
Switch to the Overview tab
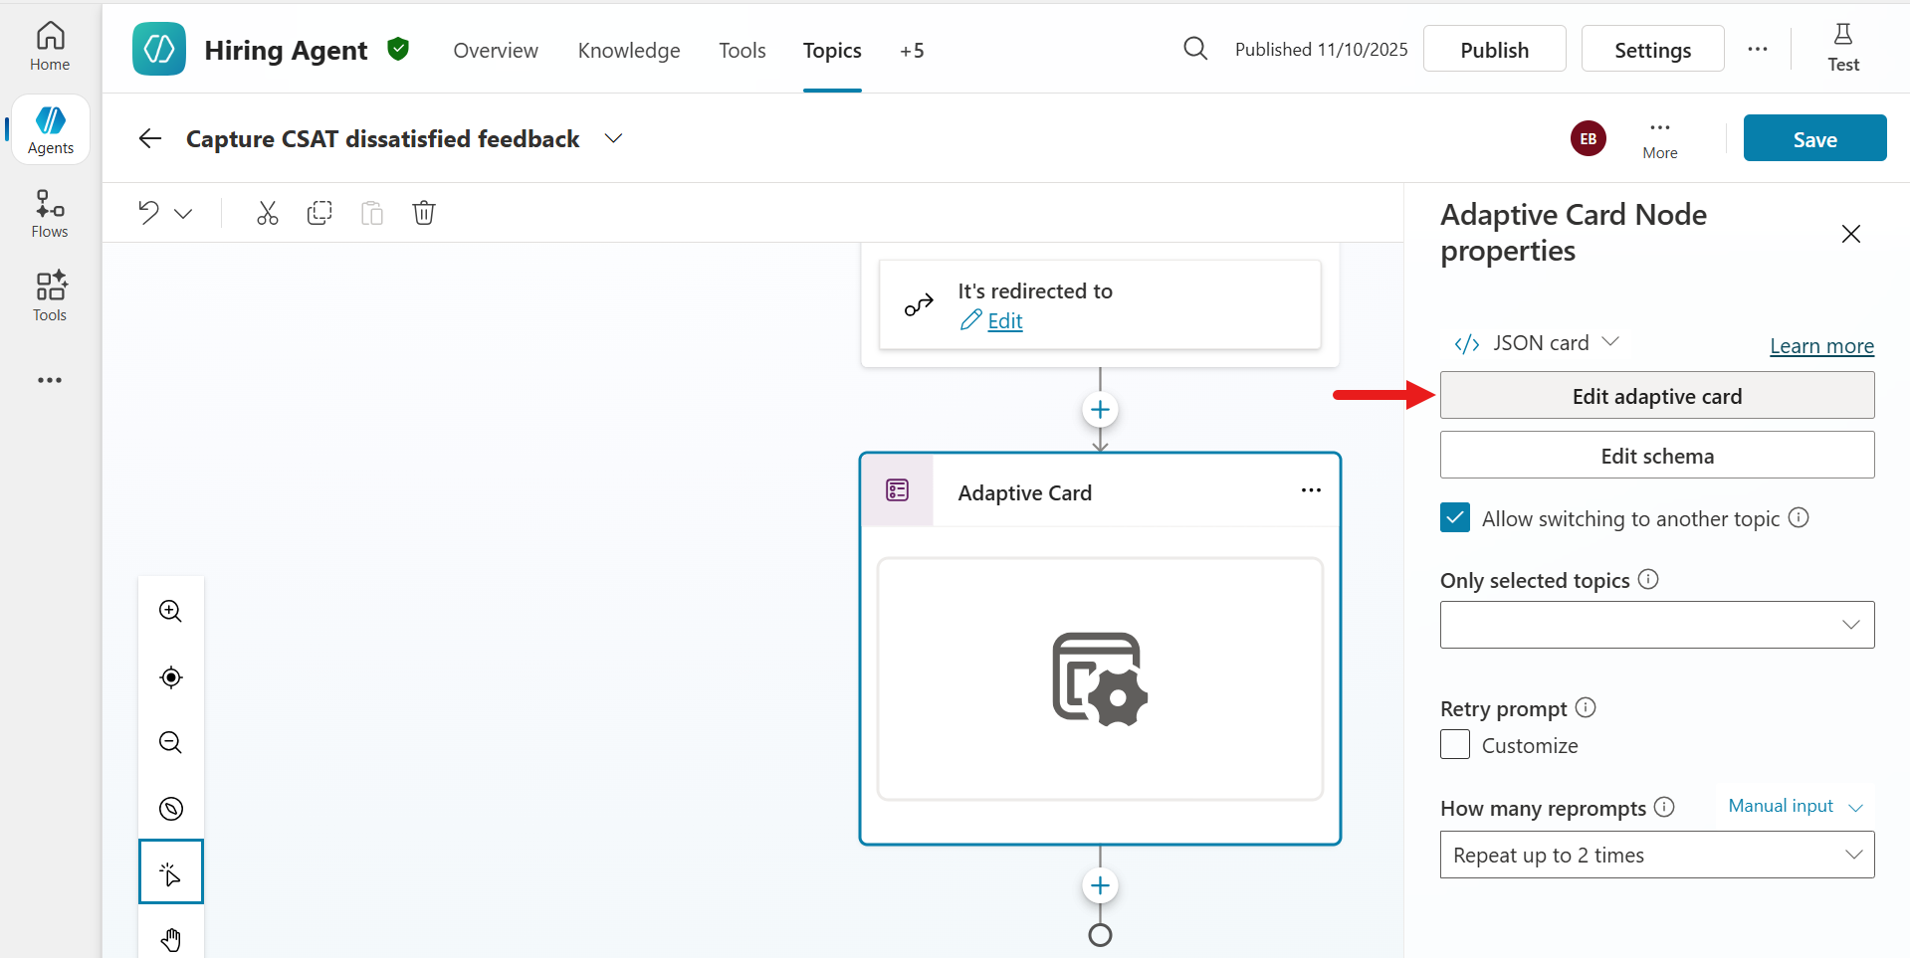pyautogui.click(x=496, y=50)
